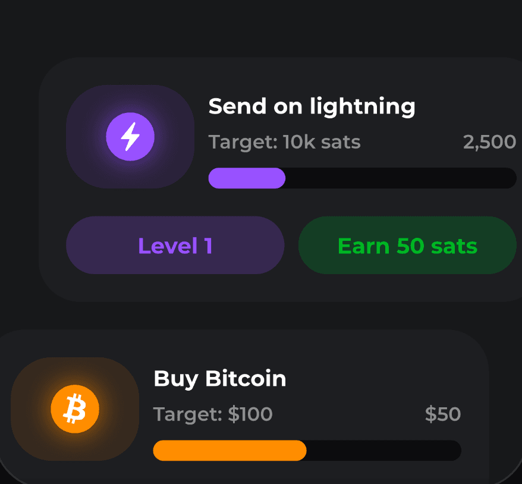Click the purple filled portion of the progress bar
This screenshot has width=522, height=484.
[x=246, y=178]
